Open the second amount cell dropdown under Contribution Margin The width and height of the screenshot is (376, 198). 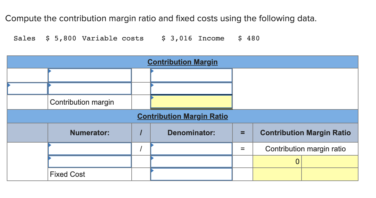(x=191, y=88)
